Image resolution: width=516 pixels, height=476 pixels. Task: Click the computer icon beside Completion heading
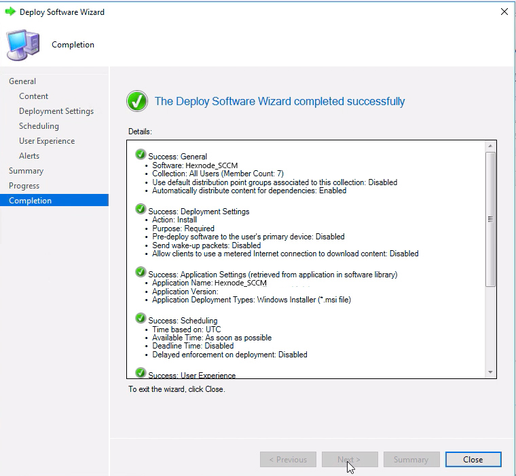click(23, 45)
